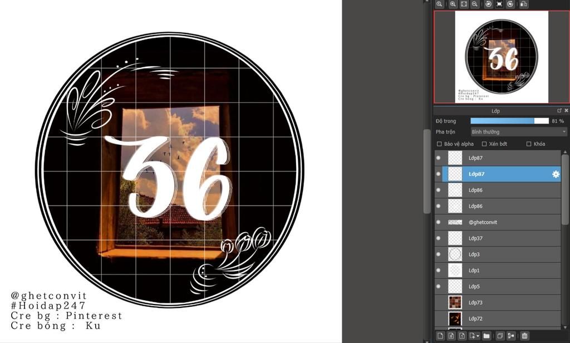The height and width of the screenshot is (343, 570).
Task: Select the Lớp1 layer row
Action: (x=498, y=270)
